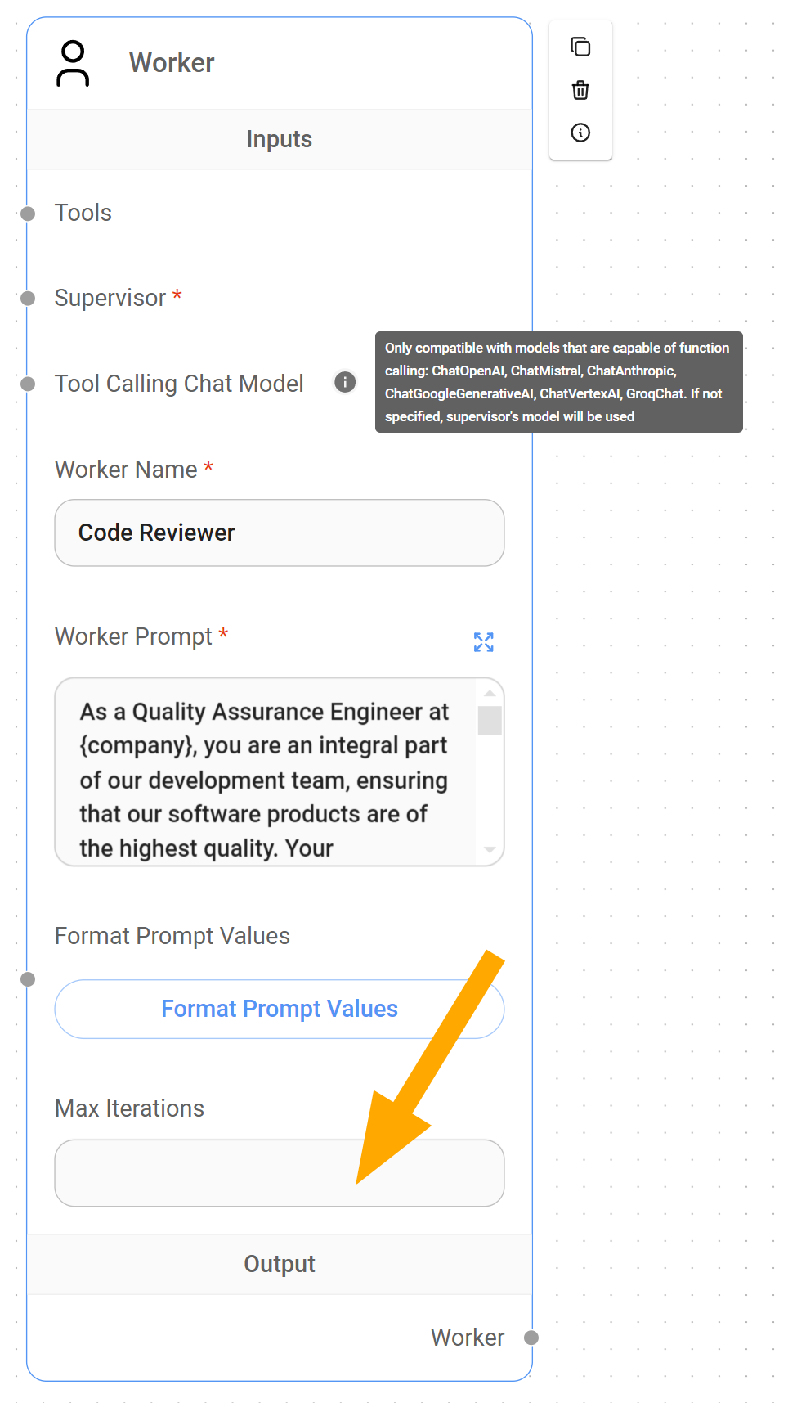788x1403 pixels.
Task: Click the Inputs section header
Action: (x=279, y=139)
